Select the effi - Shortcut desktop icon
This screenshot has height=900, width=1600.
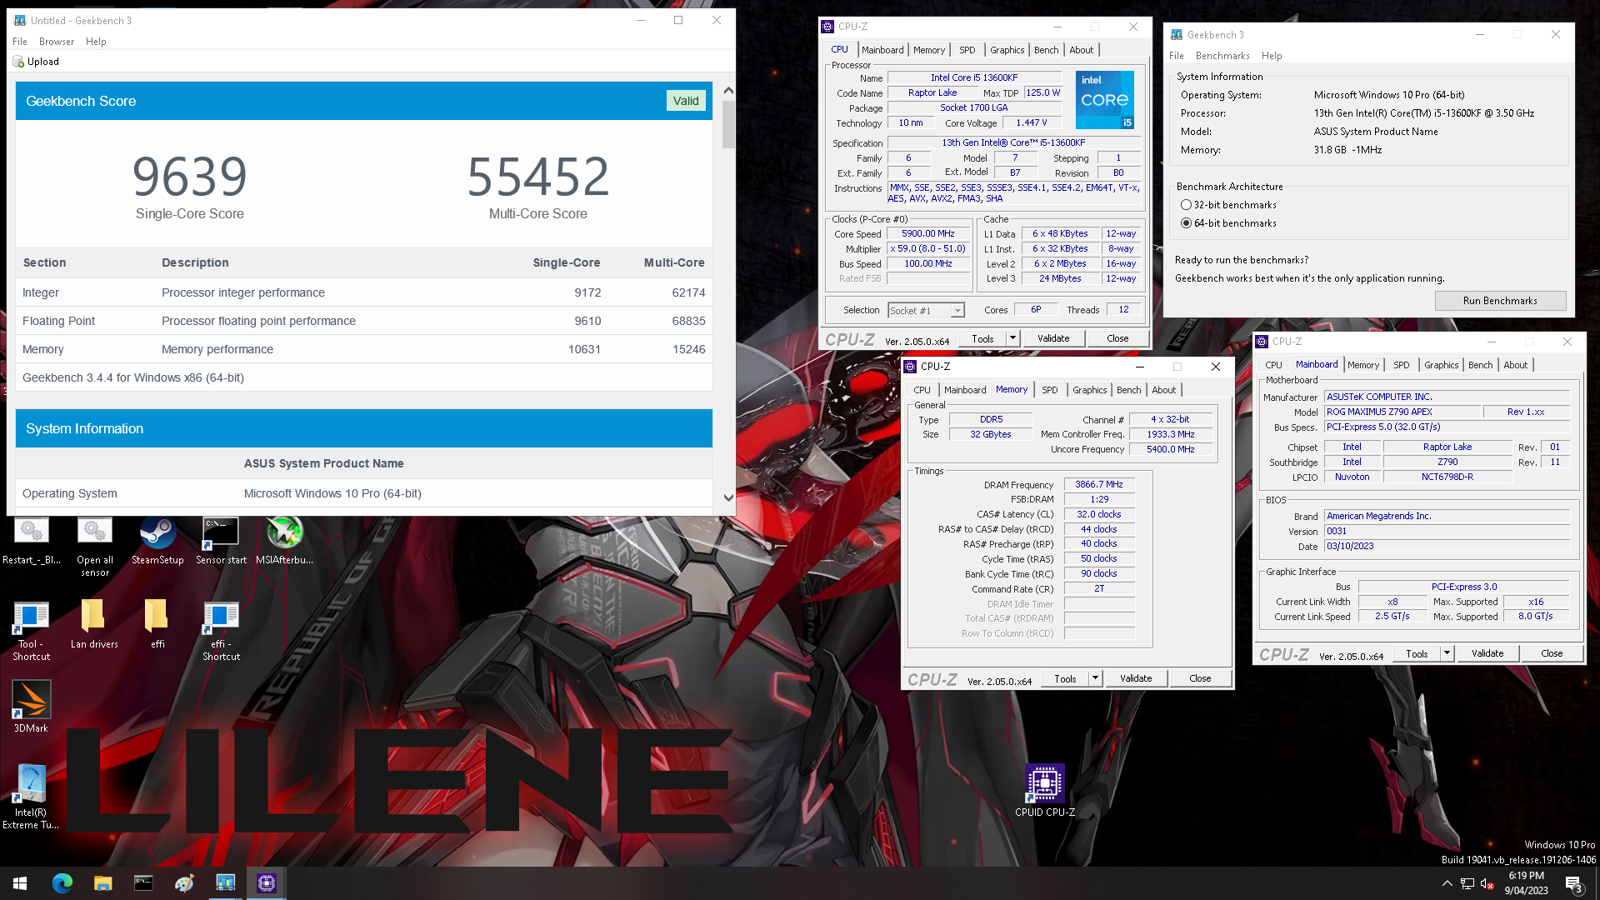point(221,631)
